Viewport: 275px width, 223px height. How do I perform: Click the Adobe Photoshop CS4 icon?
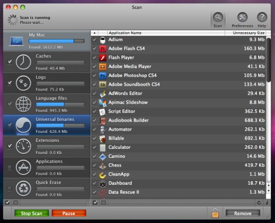pyautogui.click(x=103, y=76)
